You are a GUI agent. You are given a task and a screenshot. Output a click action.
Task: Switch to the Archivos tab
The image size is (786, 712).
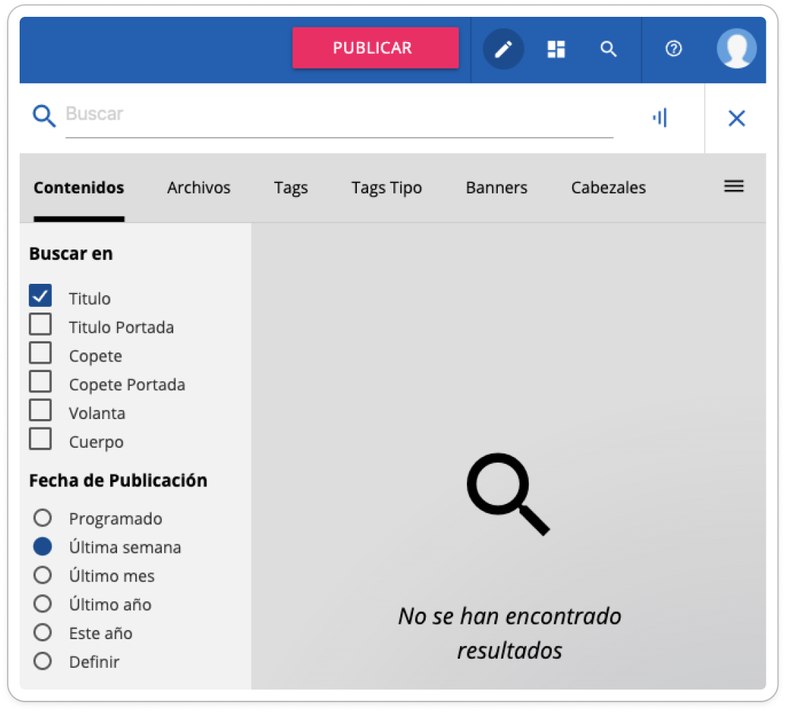(x=198, y=188)
